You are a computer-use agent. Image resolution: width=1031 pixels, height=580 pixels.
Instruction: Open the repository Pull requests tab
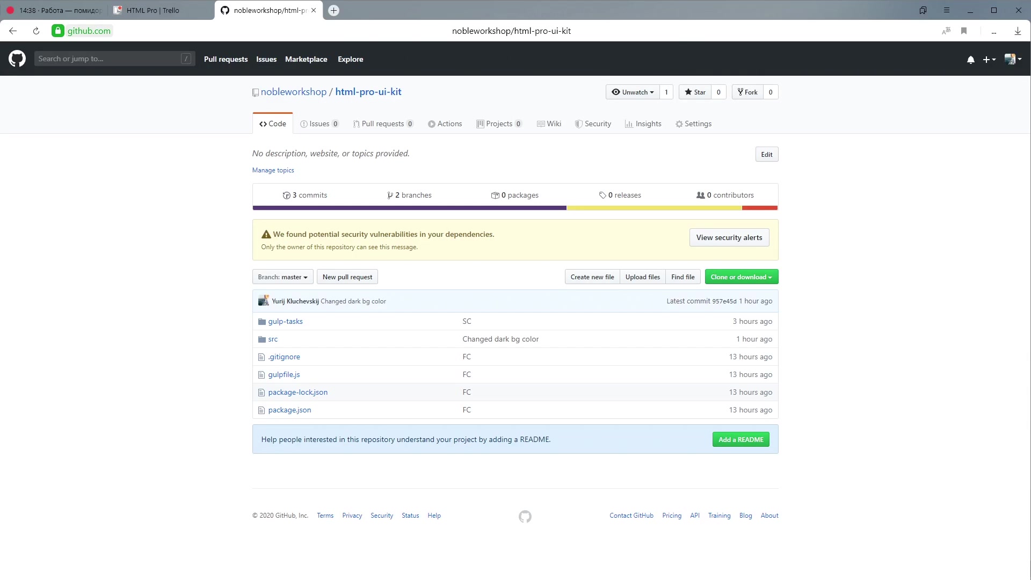point(383,124)
